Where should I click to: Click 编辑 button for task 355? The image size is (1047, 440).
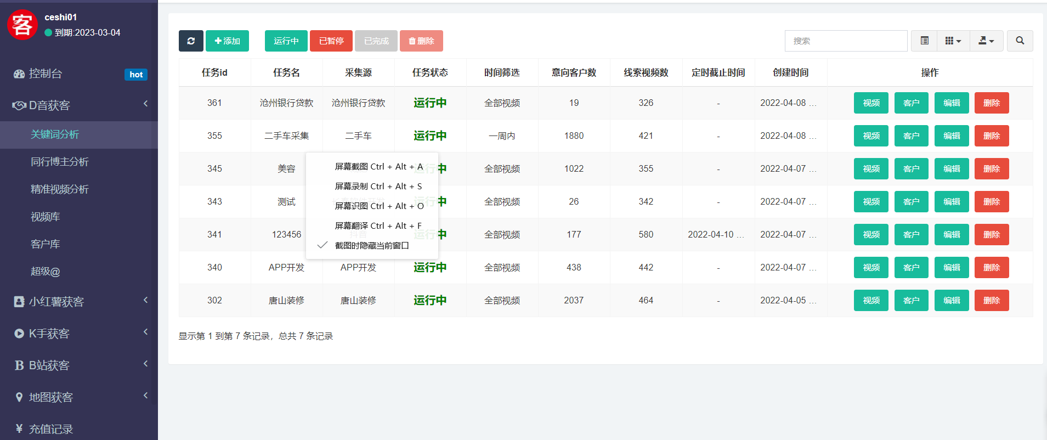point(952,136)
